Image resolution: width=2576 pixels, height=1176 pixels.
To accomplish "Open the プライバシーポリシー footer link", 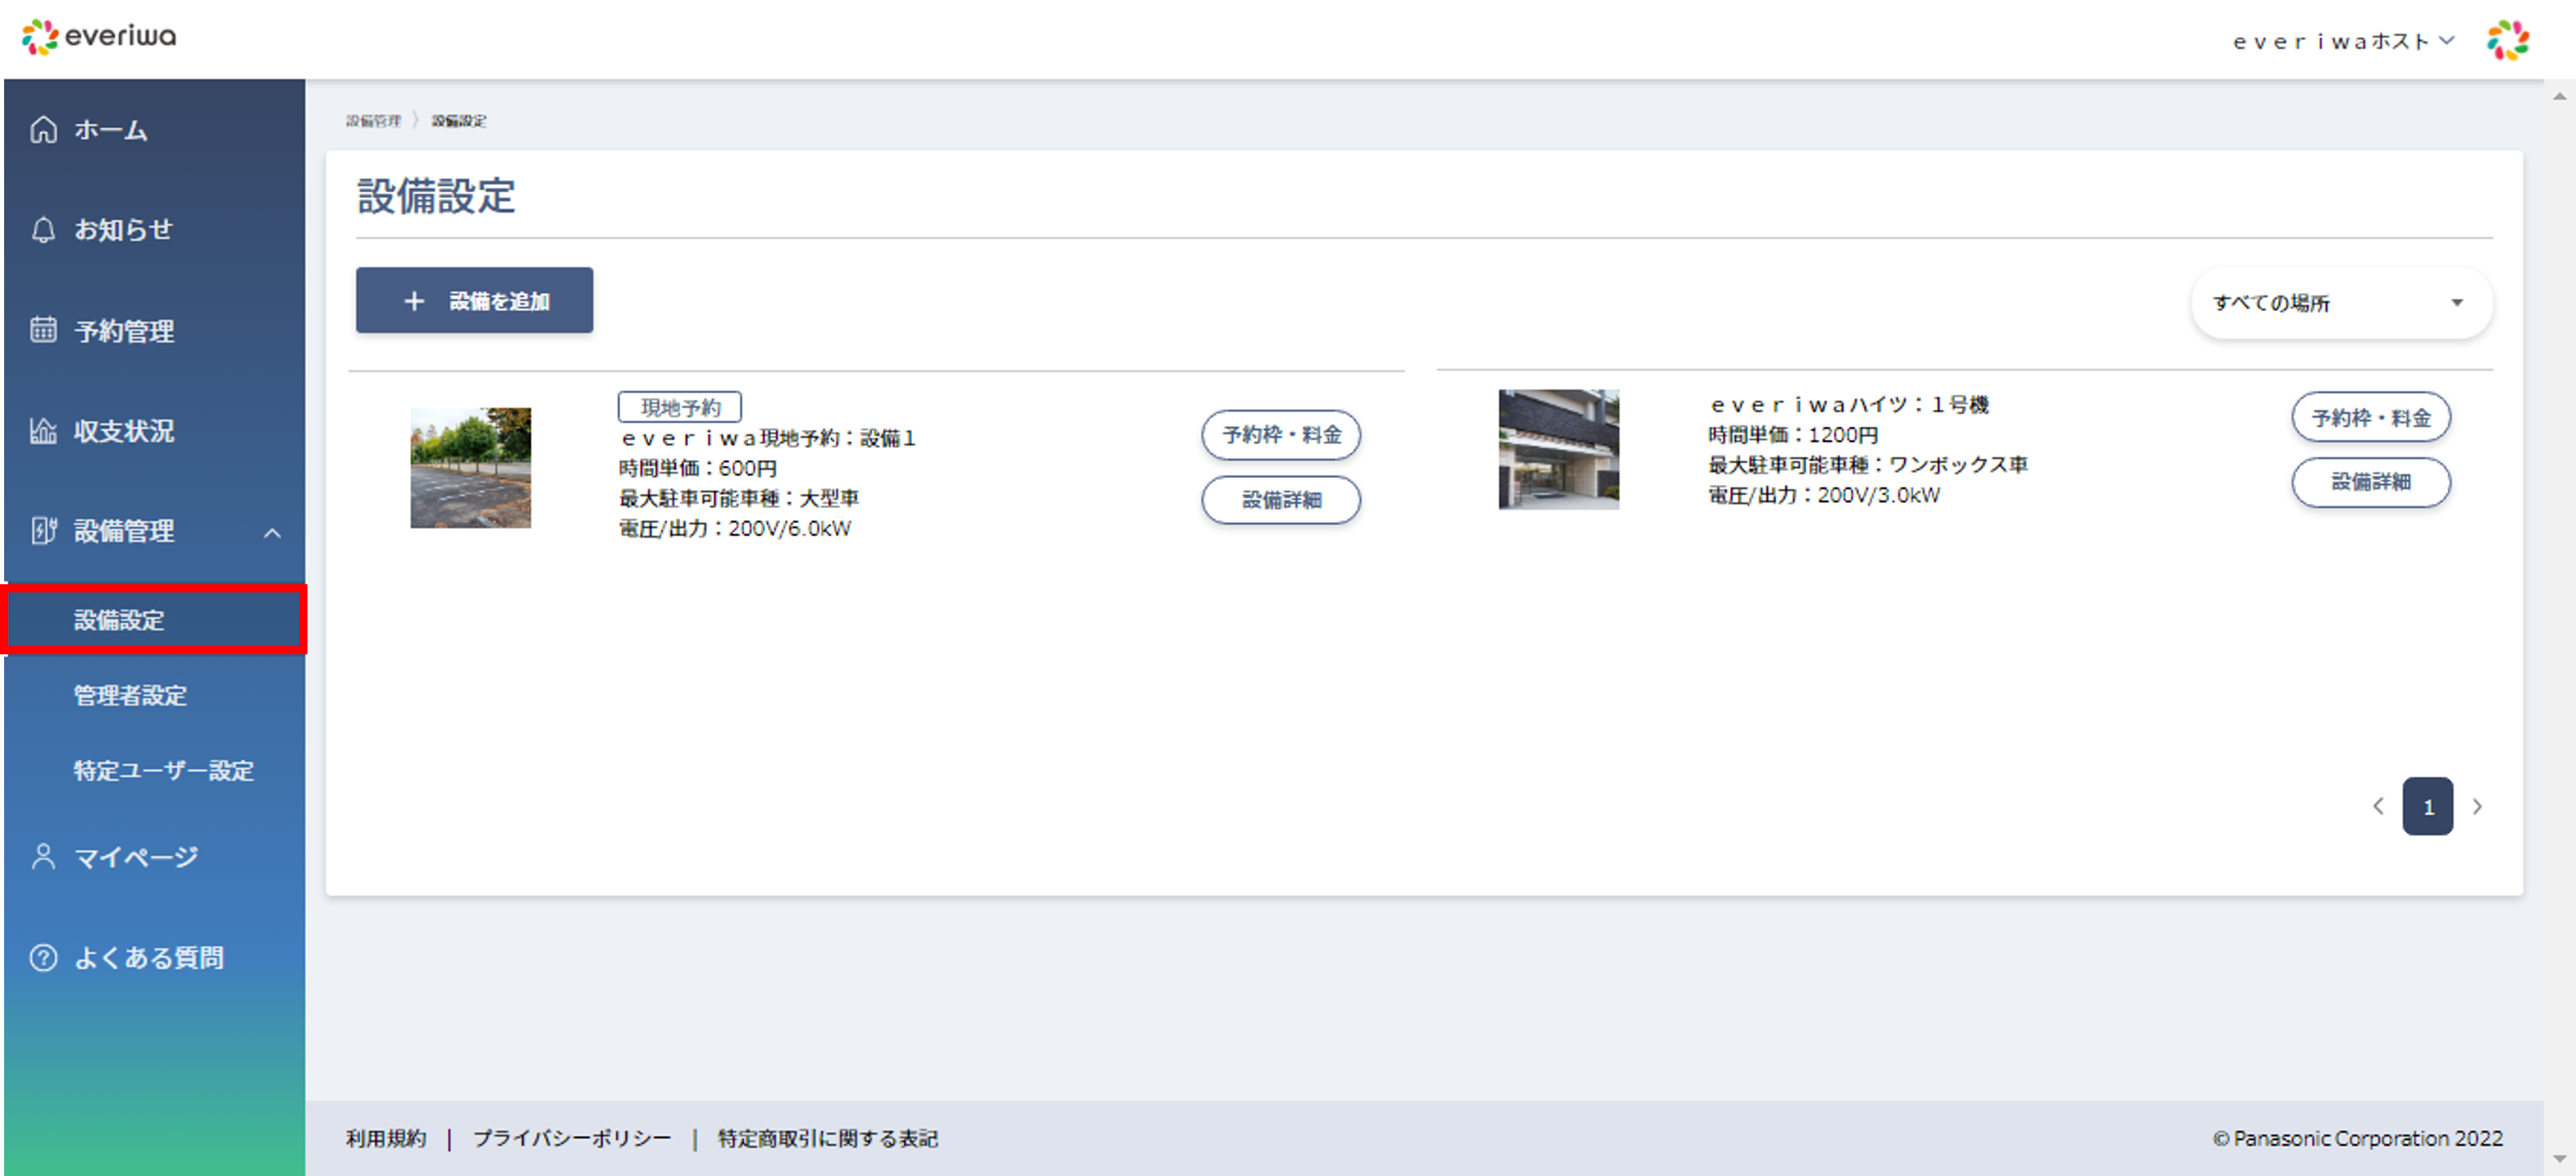I will (572, 1138).
